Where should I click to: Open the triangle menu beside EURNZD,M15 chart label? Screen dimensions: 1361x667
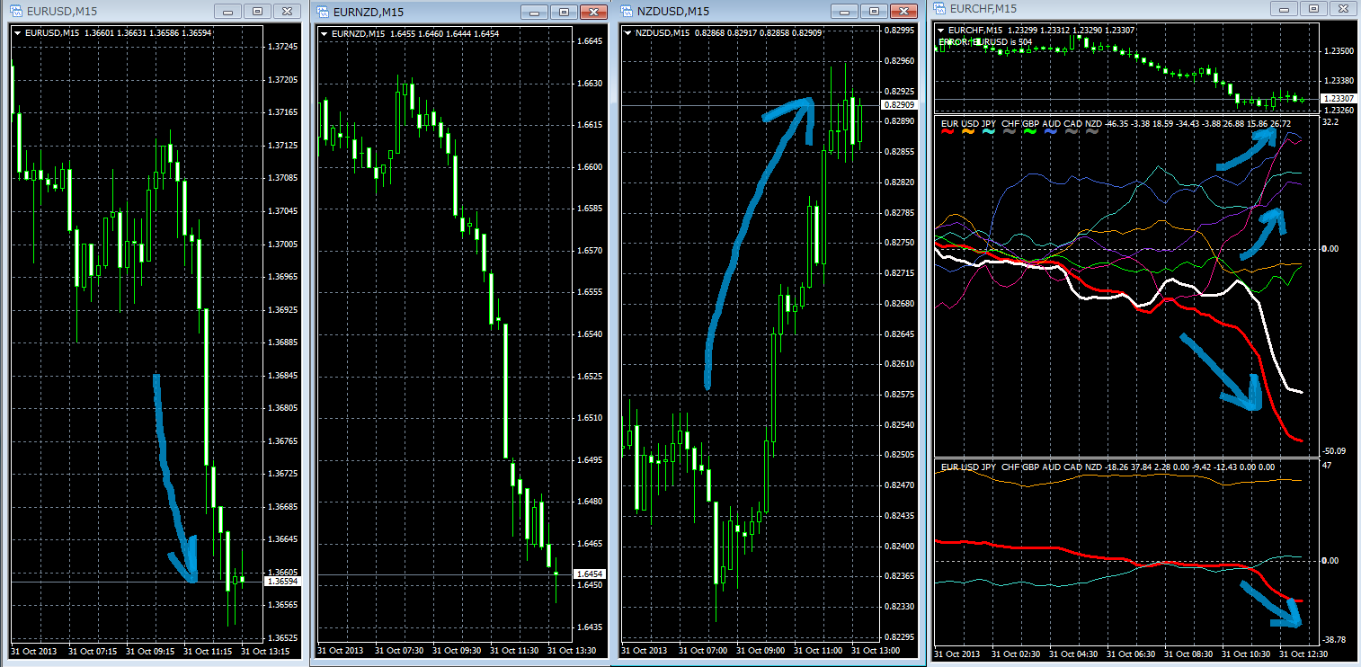click(x=324, y=33)
